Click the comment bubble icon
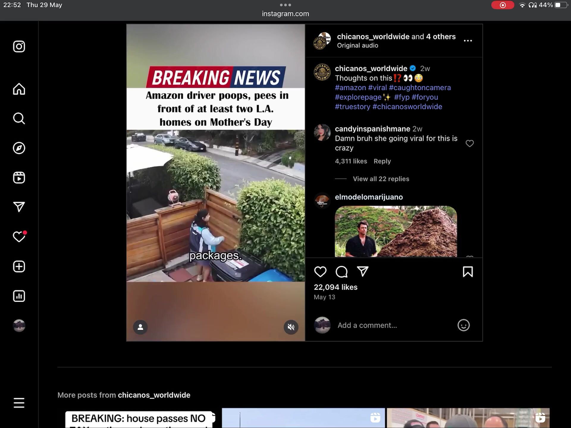 (x=341, y=272)
